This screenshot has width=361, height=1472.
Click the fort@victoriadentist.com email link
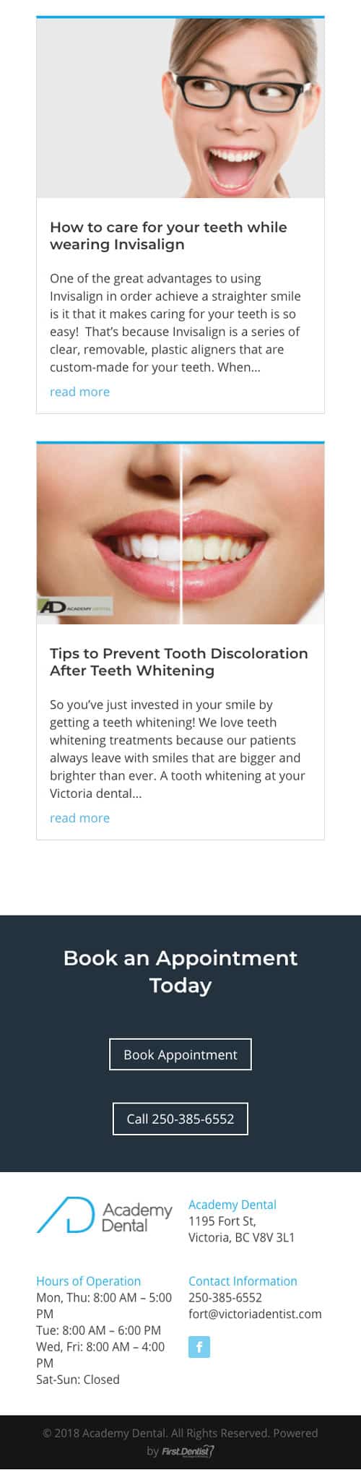255,1314
